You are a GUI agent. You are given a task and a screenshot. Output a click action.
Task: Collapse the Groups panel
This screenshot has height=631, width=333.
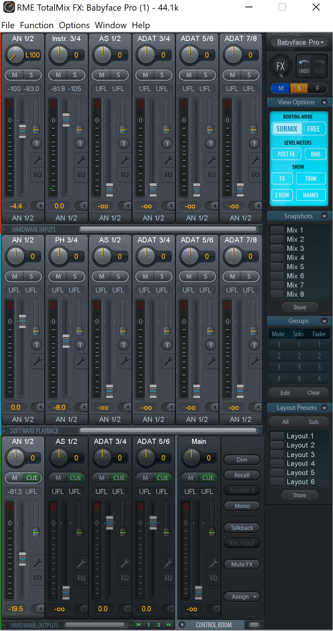[324, 321]
